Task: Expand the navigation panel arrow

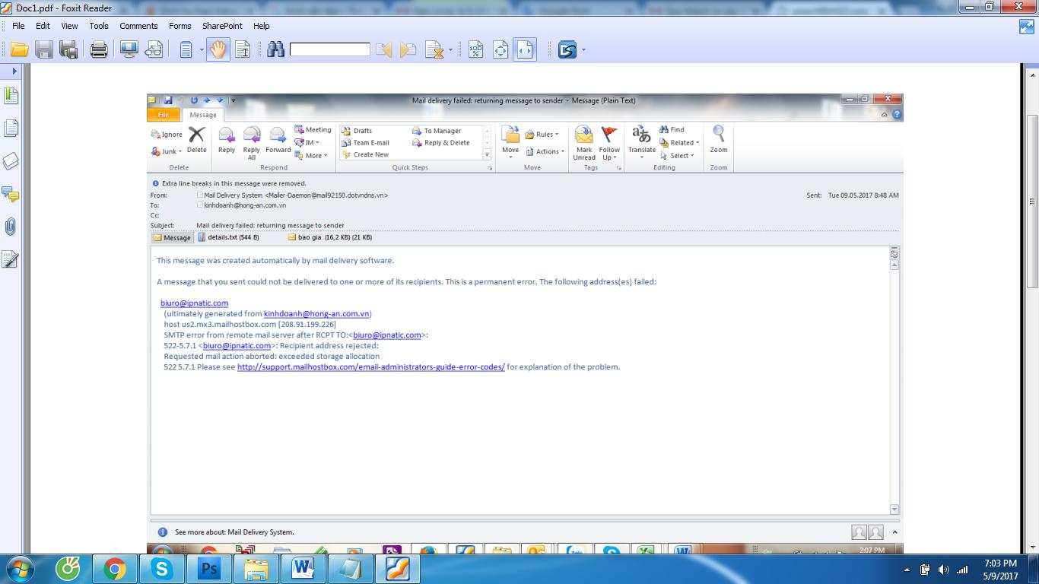Action: (14, 71)
